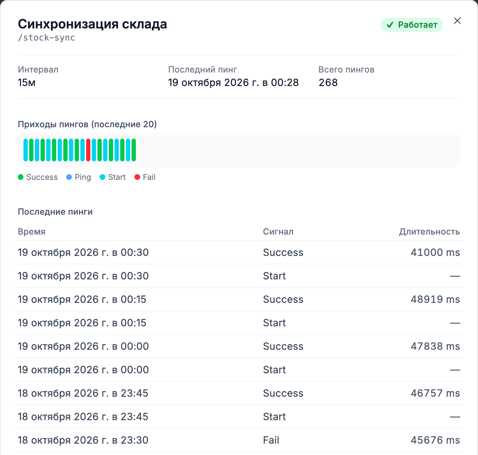
Task: Click the Последние пинги heading
Action: (55, 212)
